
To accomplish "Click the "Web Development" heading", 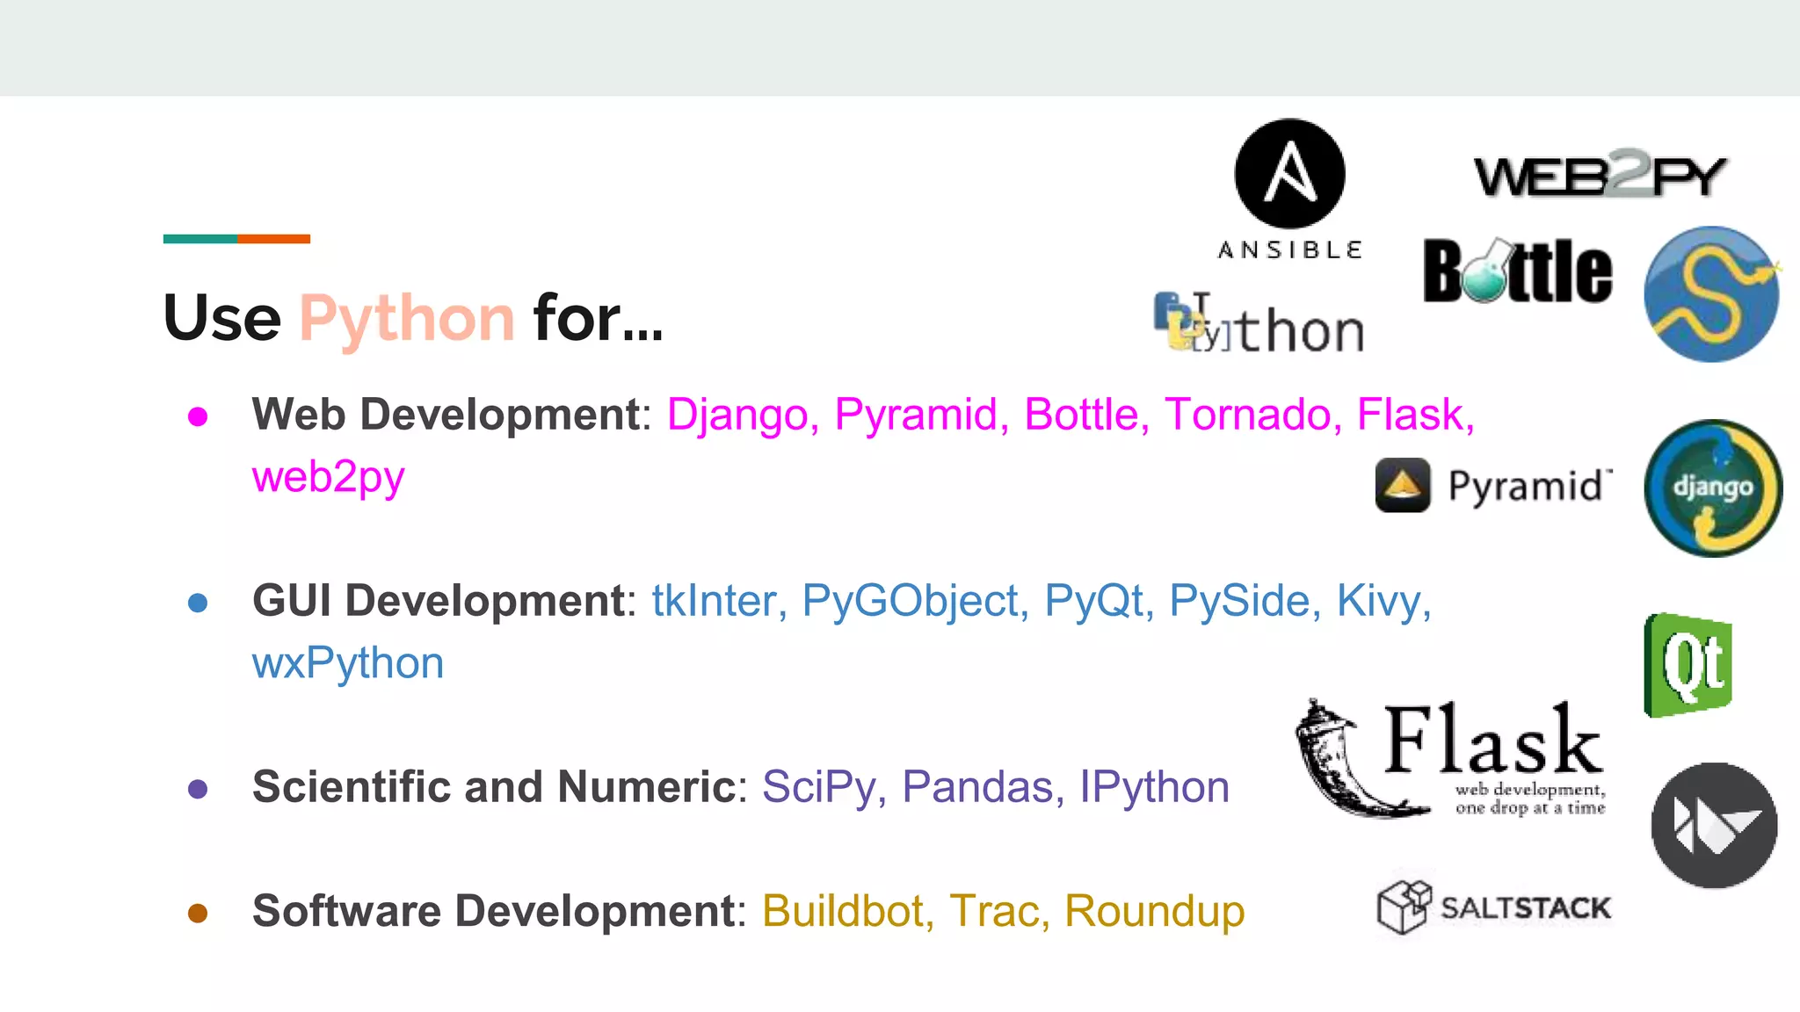I will point(446,416).
